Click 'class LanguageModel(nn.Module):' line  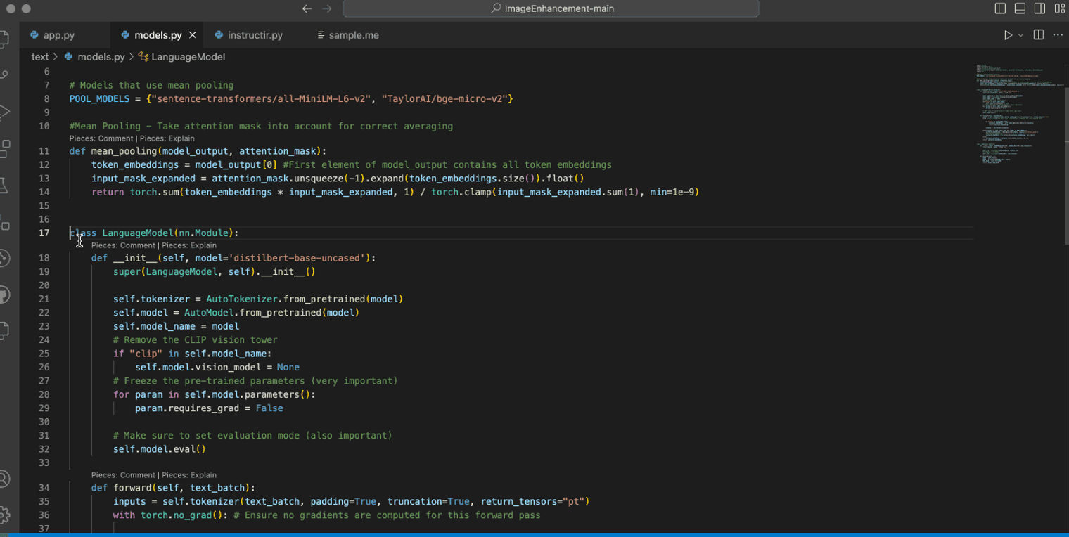pyautogui.click(x=154, y=233)
